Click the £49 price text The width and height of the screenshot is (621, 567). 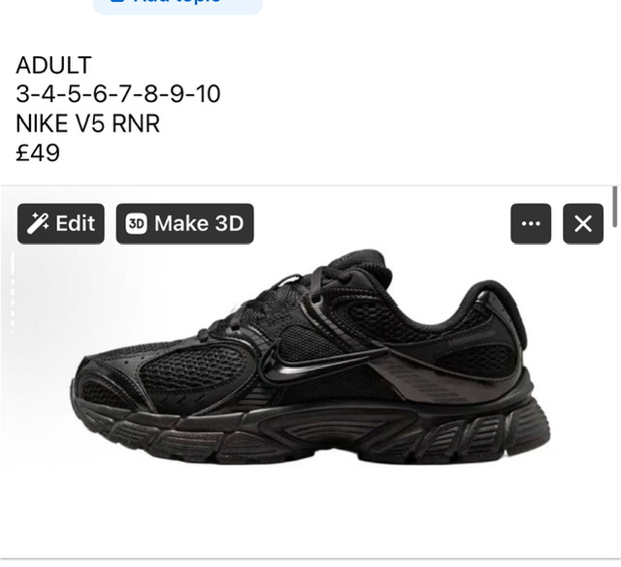[38, 153]
